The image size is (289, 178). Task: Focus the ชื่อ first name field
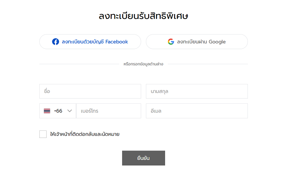pyautogui.click(x=90, y=91)
